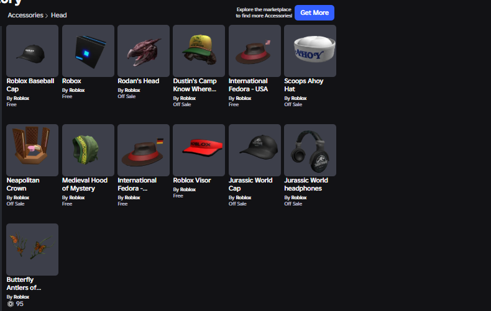
Task: Open the International Fedora - USA image
Action: point(255,51)
